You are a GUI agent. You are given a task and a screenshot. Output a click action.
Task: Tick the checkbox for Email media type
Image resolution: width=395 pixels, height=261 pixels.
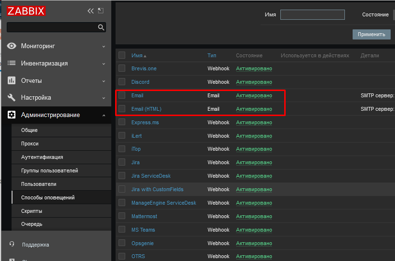[122, 95]
